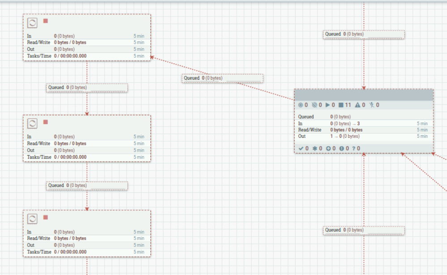447x275 pixels.
Task: Click the running components play icon
Action: coord(328,105)
